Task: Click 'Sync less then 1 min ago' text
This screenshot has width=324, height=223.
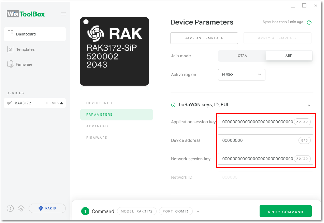Action: [x=283, y=22]
